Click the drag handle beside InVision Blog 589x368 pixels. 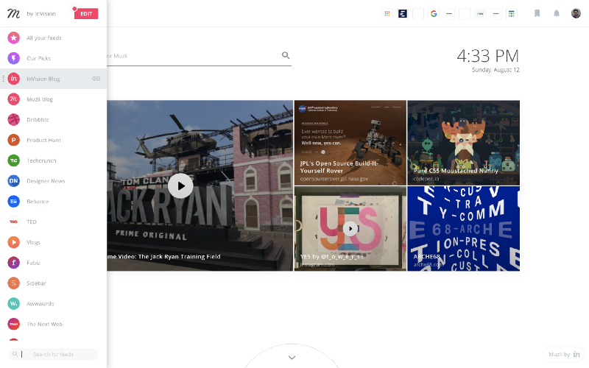tap(4, 79)
